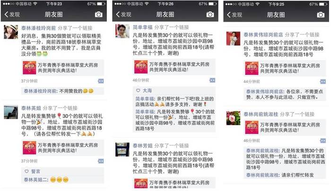Viewport: 331px width, 191px height.
Task: Tap liker name 誓言 under 泰林英姐 post
Action: point(35,171)
